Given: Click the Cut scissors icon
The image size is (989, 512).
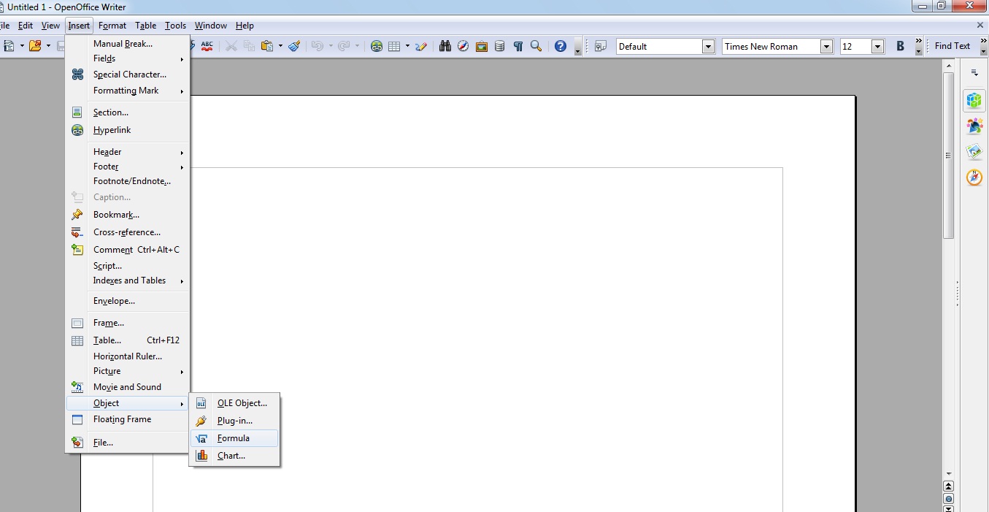Looking at the screenshot, I should pos(231,46).
